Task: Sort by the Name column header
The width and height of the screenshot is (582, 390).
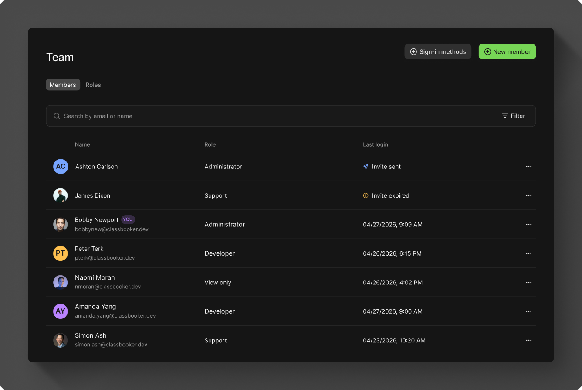Action: (x=82, y=144)
